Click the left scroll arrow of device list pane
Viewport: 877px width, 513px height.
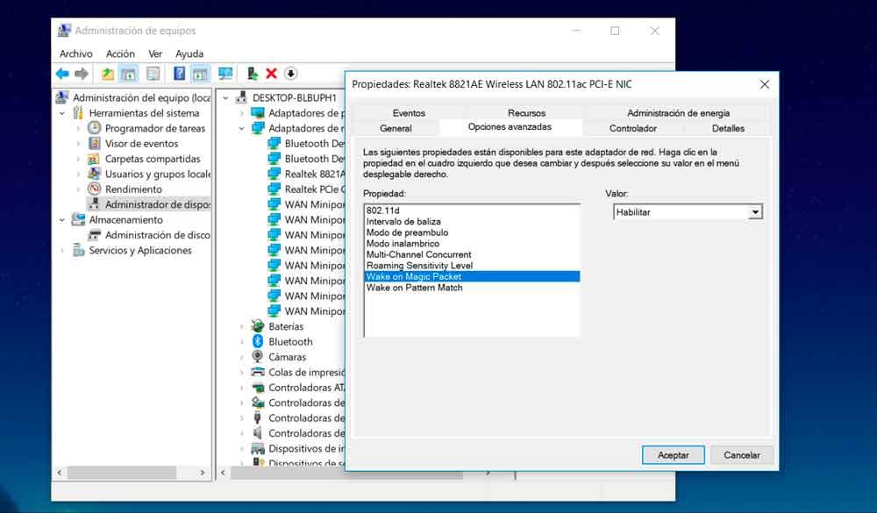point(223,473)
